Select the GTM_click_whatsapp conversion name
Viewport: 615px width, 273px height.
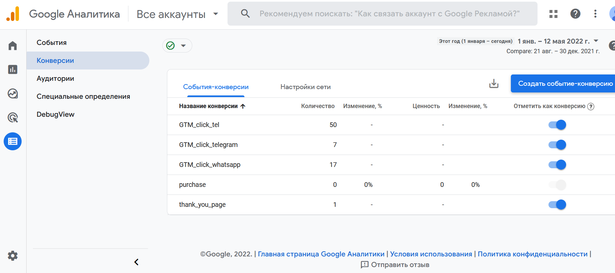[x=210, y=165]
